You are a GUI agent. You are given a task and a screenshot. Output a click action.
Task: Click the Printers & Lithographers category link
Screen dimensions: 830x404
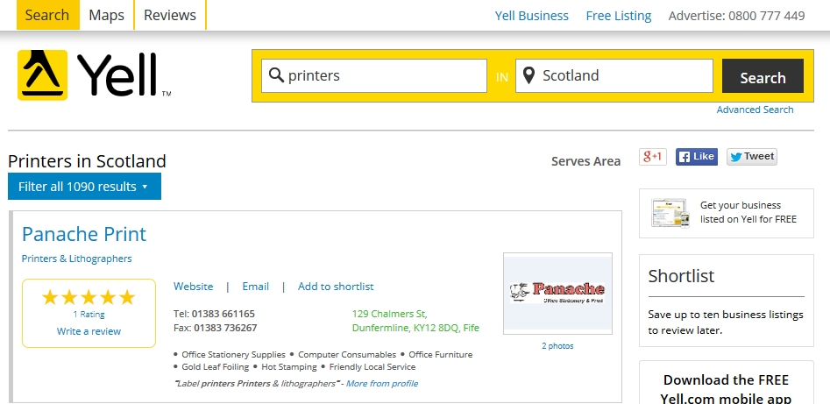pos(77,259)
